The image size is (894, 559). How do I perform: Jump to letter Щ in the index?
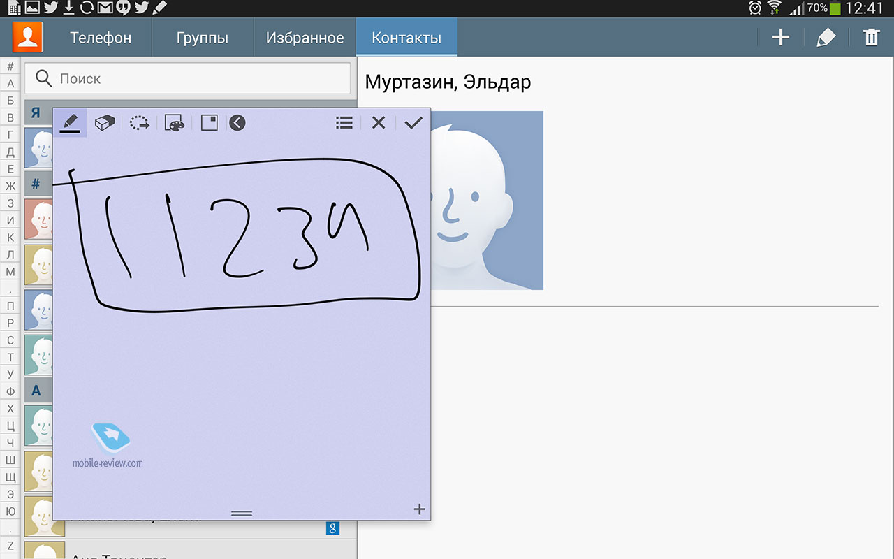coord(10,477)
